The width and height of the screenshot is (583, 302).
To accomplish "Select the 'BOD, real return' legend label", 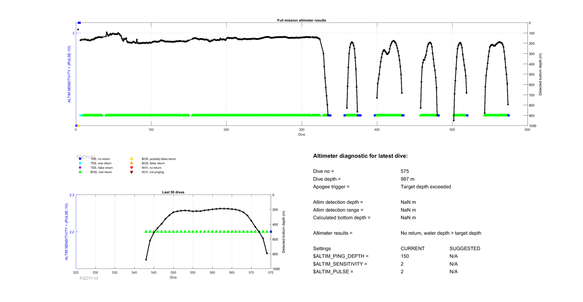I will [x=101, y=172].
